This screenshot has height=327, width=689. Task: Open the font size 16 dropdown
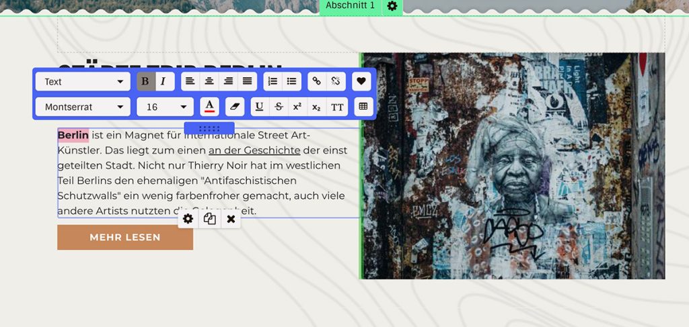[x=165, y=107]
